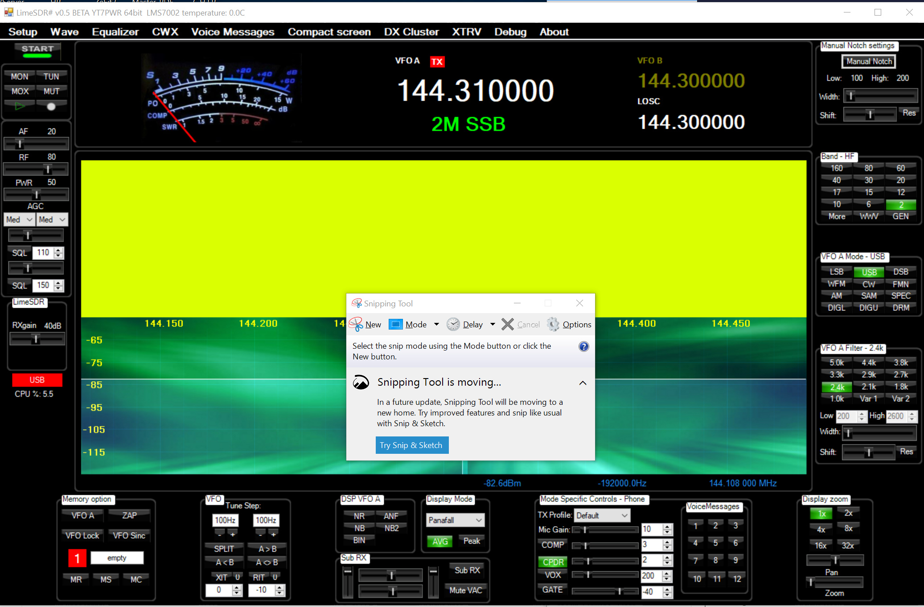Click the AF volume slider
Viewport: 924px width, 607px height.
tap(36, 144)
